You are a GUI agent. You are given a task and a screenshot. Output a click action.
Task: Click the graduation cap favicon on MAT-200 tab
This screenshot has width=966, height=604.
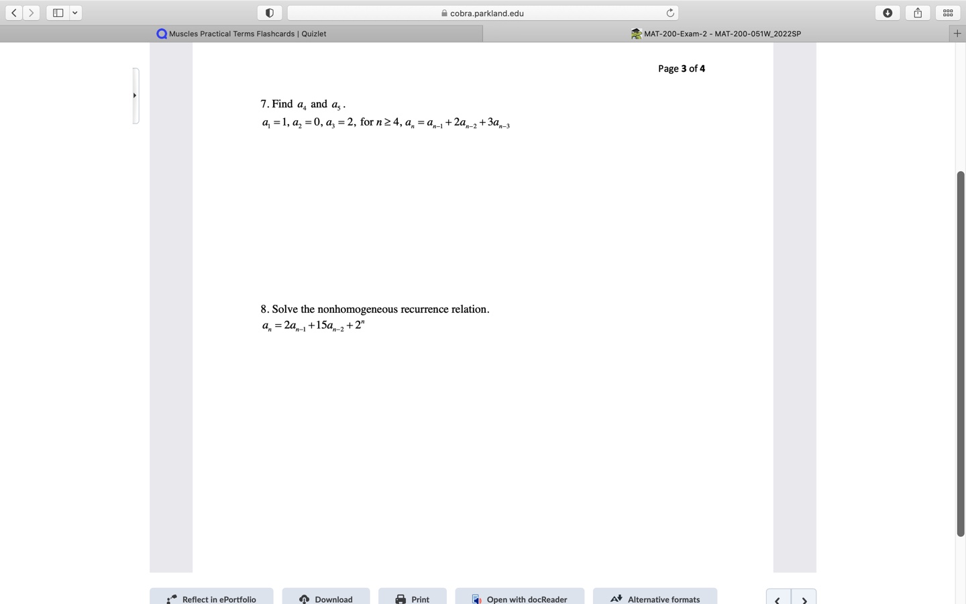coord(637,34)
